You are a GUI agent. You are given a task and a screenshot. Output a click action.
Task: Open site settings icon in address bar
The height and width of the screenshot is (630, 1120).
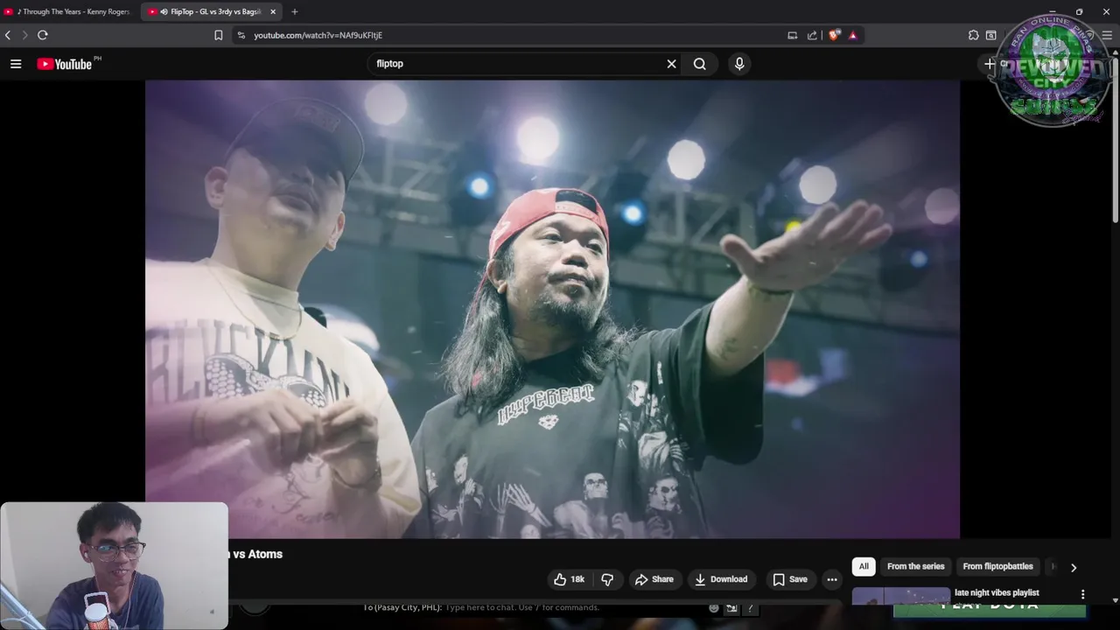(x=241, y=35)
